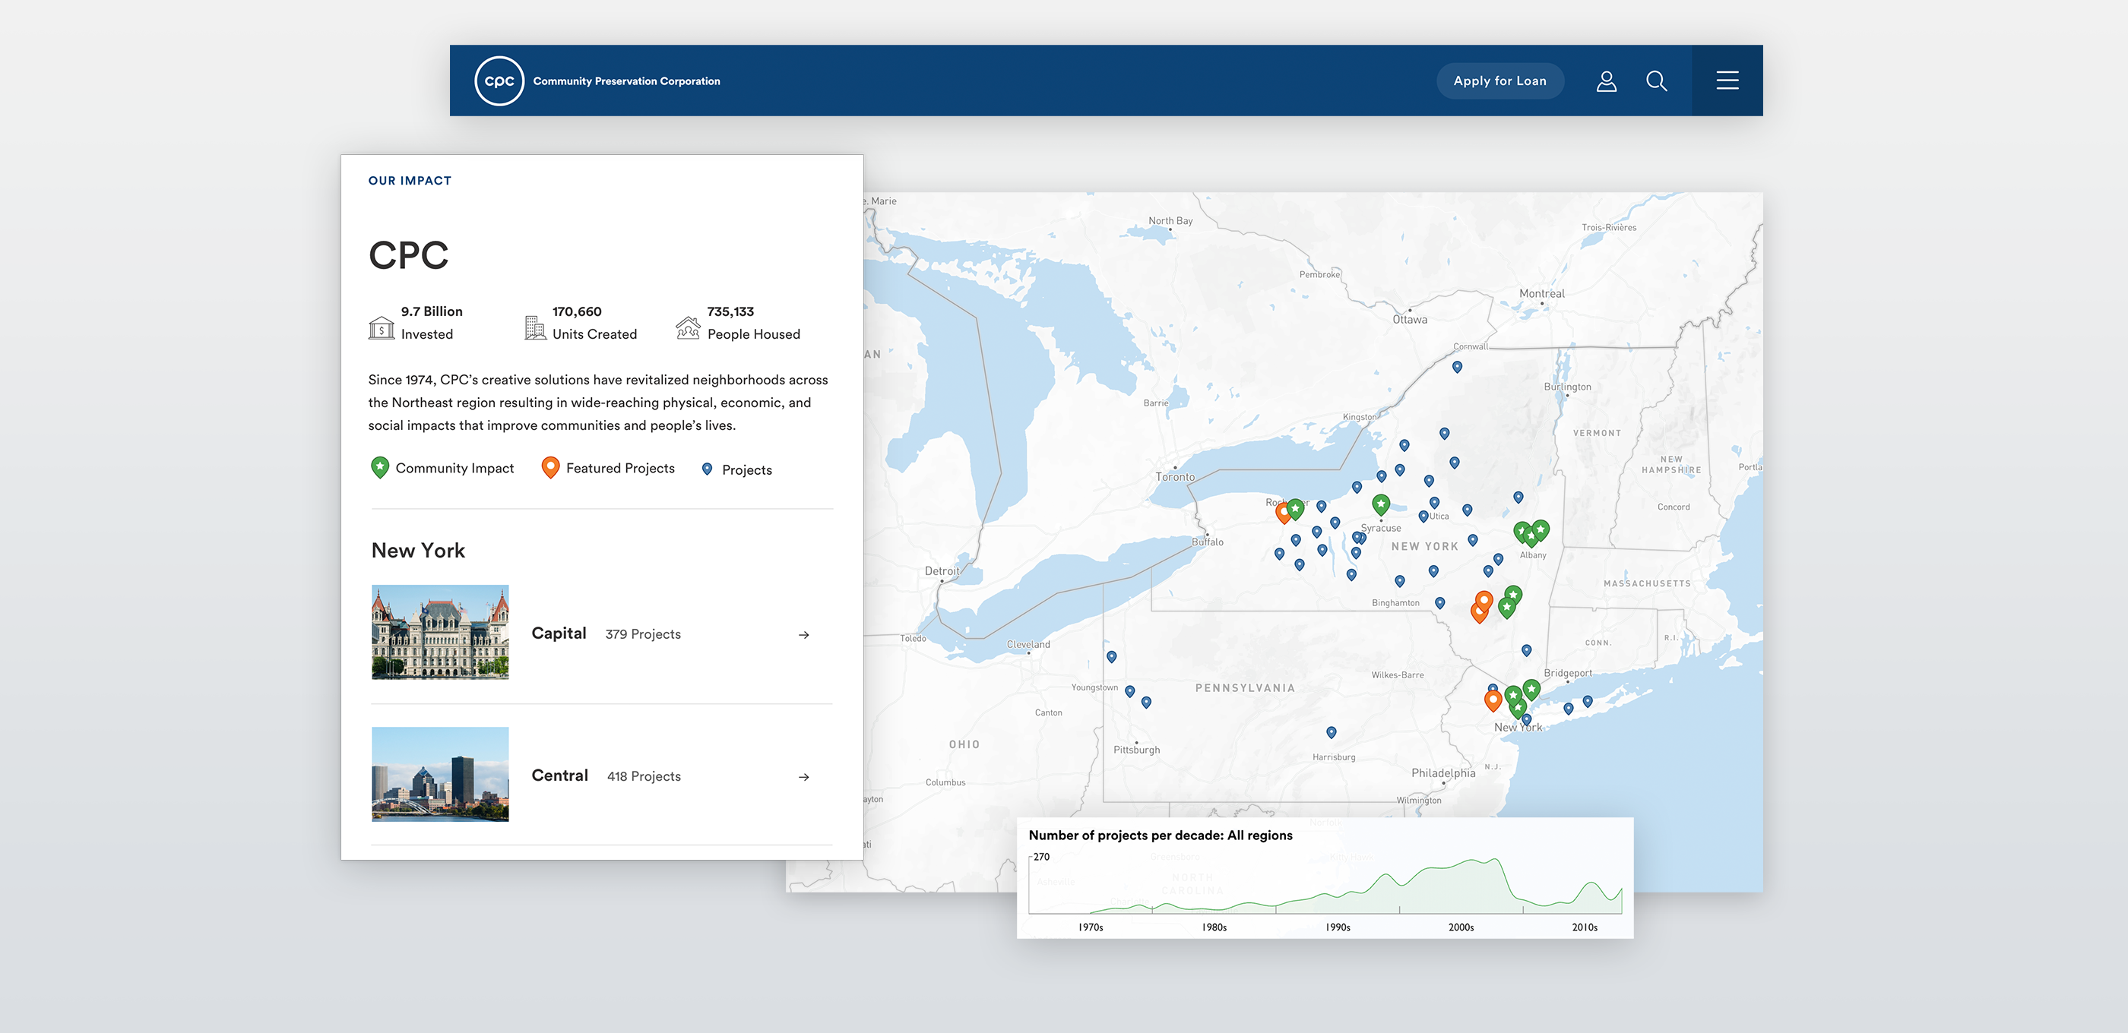Click the '735,133' people statistic

[730, 312]
